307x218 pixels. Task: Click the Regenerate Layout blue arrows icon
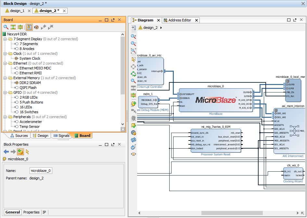(134, 140)
